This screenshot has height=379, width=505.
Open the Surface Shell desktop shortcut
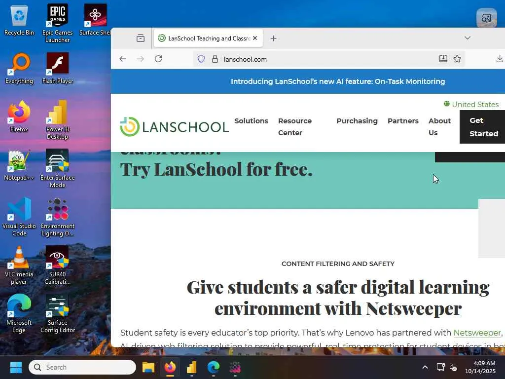pyautogui.click(x=95, y=20)
